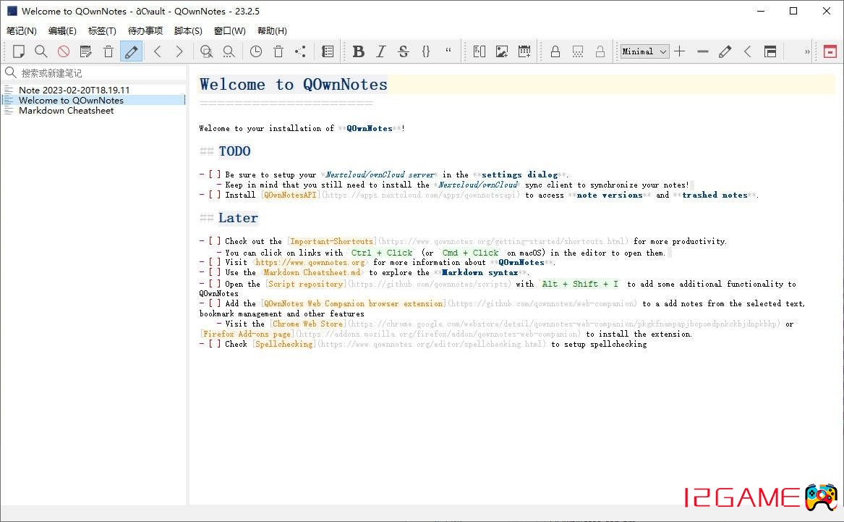The image size is (844, 522).
Task: Open the 编辑(E) menu
Action: [x=62, y=30]
